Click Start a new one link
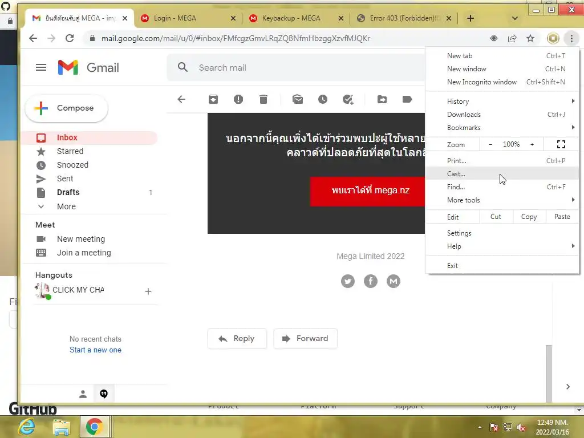This screenshot has height=438, width=584. tap(95, 350)
